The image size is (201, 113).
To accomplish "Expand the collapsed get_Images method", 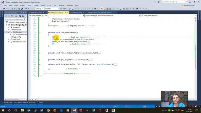I will click(40, 60).
